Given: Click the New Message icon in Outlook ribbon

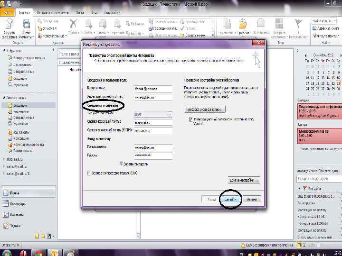Looking at the screenshot, I should pos(9,29).
